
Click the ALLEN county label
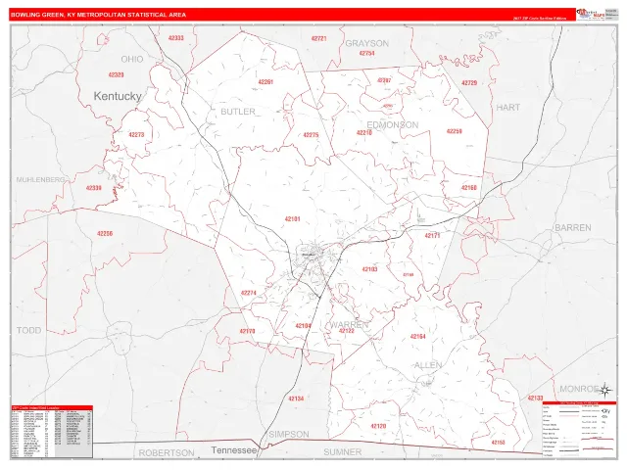click(428, 365)
